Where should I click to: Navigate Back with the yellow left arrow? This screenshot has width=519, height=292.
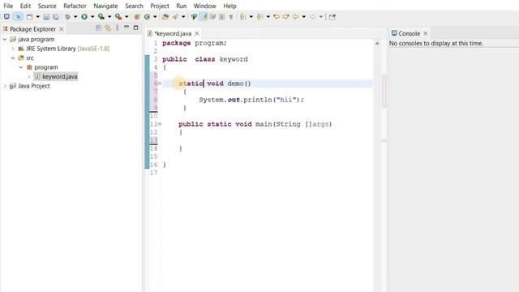pyautogui.click(x=295, y=16)
